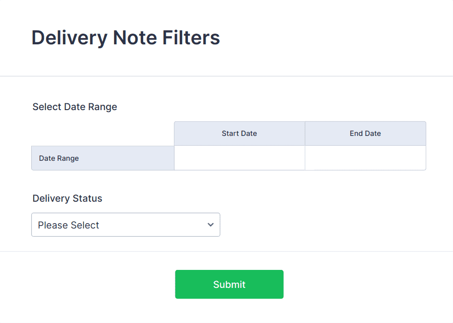
Task: Click the Start Date input cell
Action: click(x=239, y=158)
